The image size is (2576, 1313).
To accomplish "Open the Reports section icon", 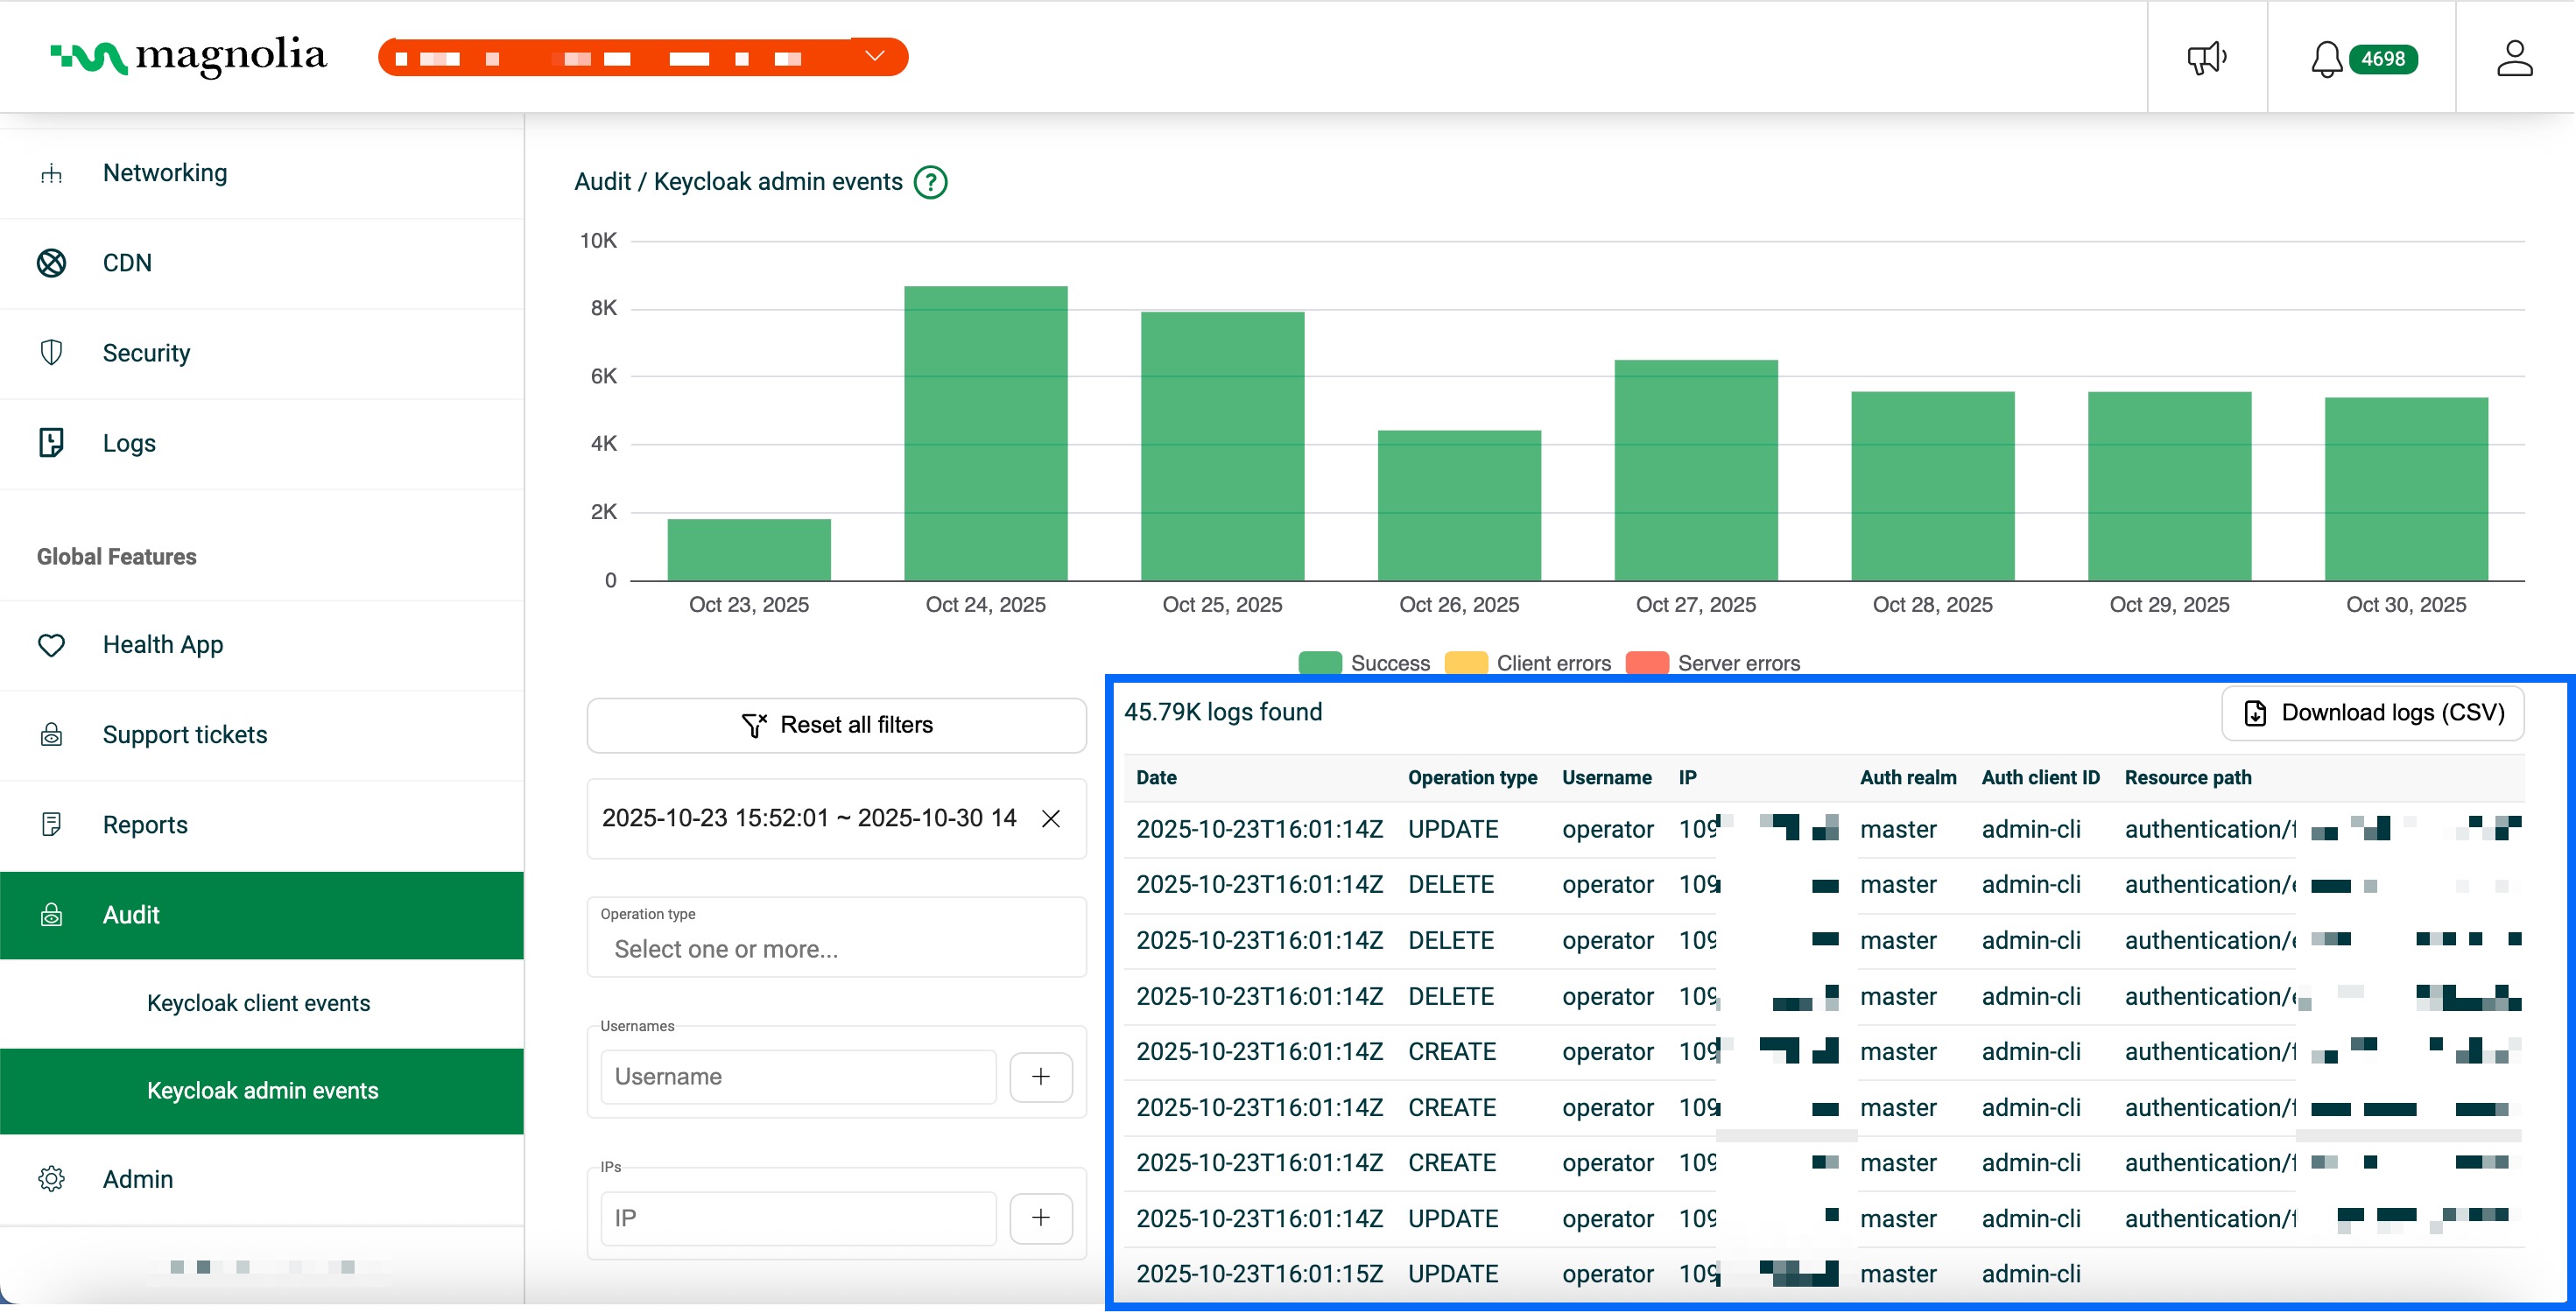I will [x=52, y=824].
